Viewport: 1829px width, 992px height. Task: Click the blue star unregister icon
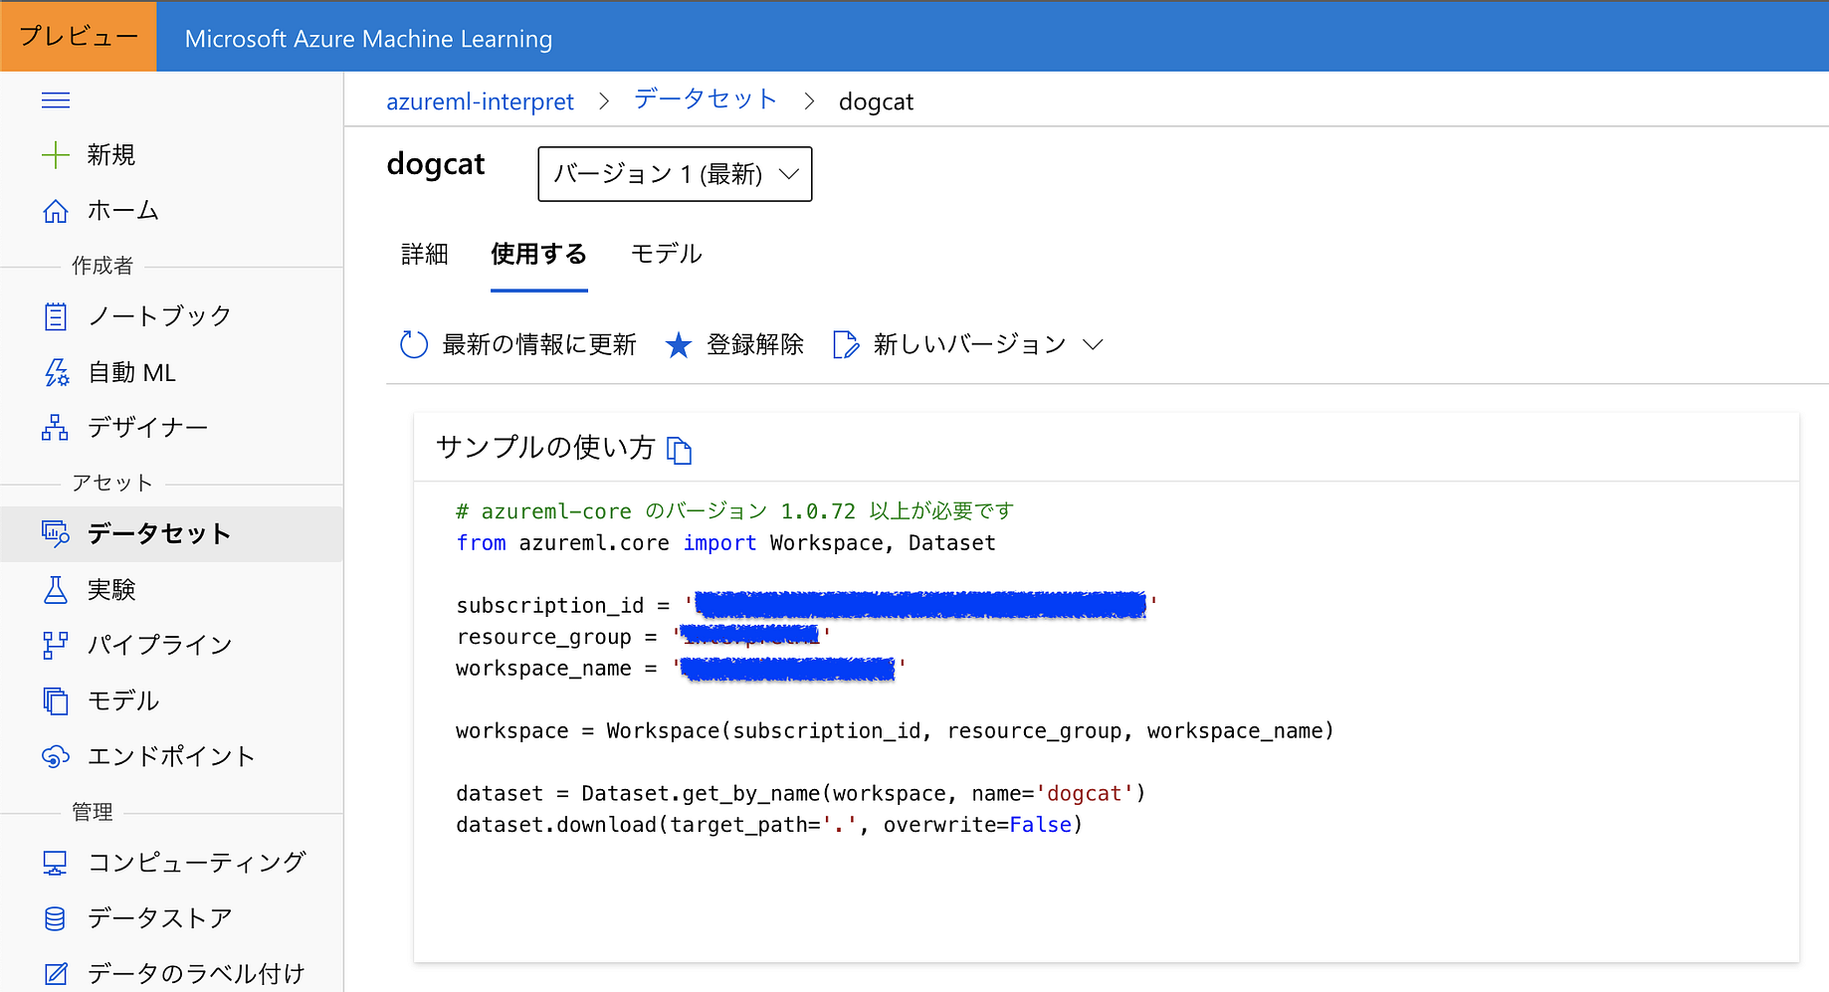point(679,344)
